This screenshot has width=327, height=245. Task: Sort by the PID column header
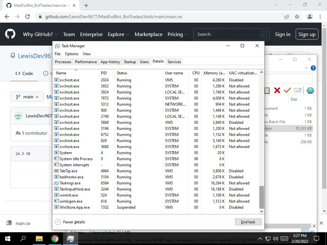pos(107,73)
